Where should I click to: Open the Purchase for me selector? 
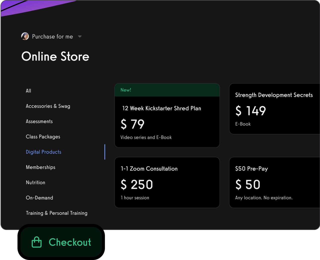(x=52, y=36)
